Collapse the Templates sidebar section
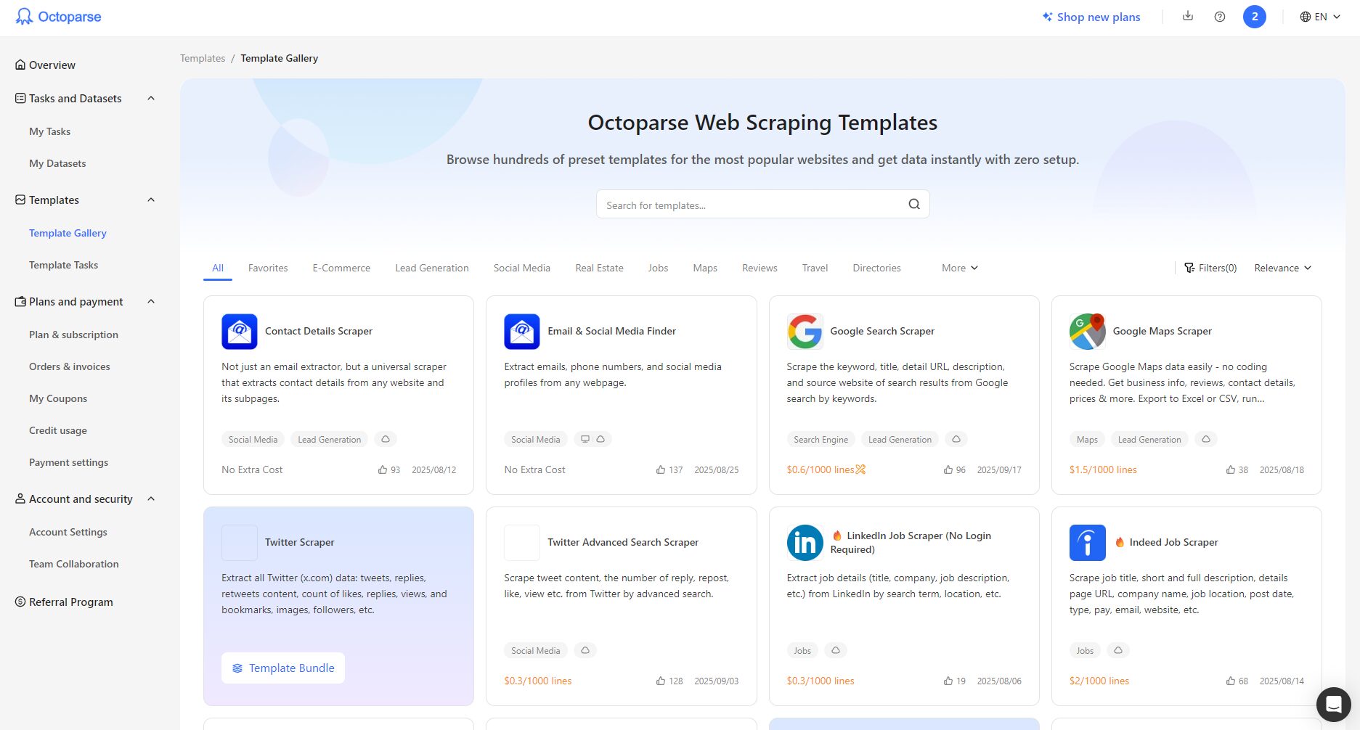 point(151,200)
